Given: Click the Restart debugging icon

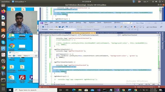Looking at the screenshot, I should click(115, 27).
